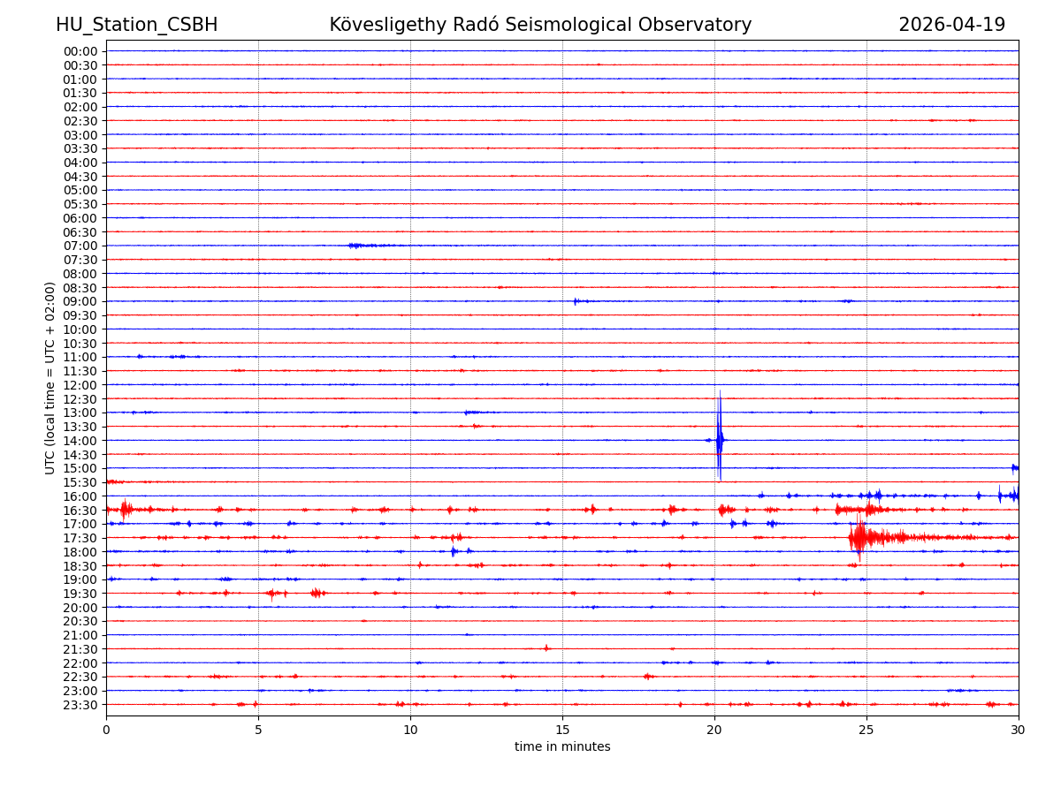Click the red burst at start of 16:30 trace
The width and height of the screenshot is (1061, 795).
(x=125, y=509)
